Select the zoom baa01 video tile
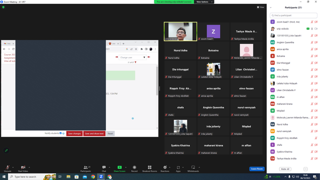This screenshot has height=180, width=320. tap(213, 31)
